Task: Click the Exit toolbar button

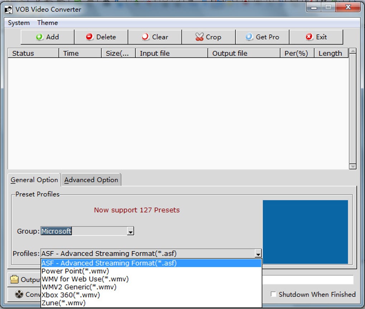Action: [x=316, y=37]
